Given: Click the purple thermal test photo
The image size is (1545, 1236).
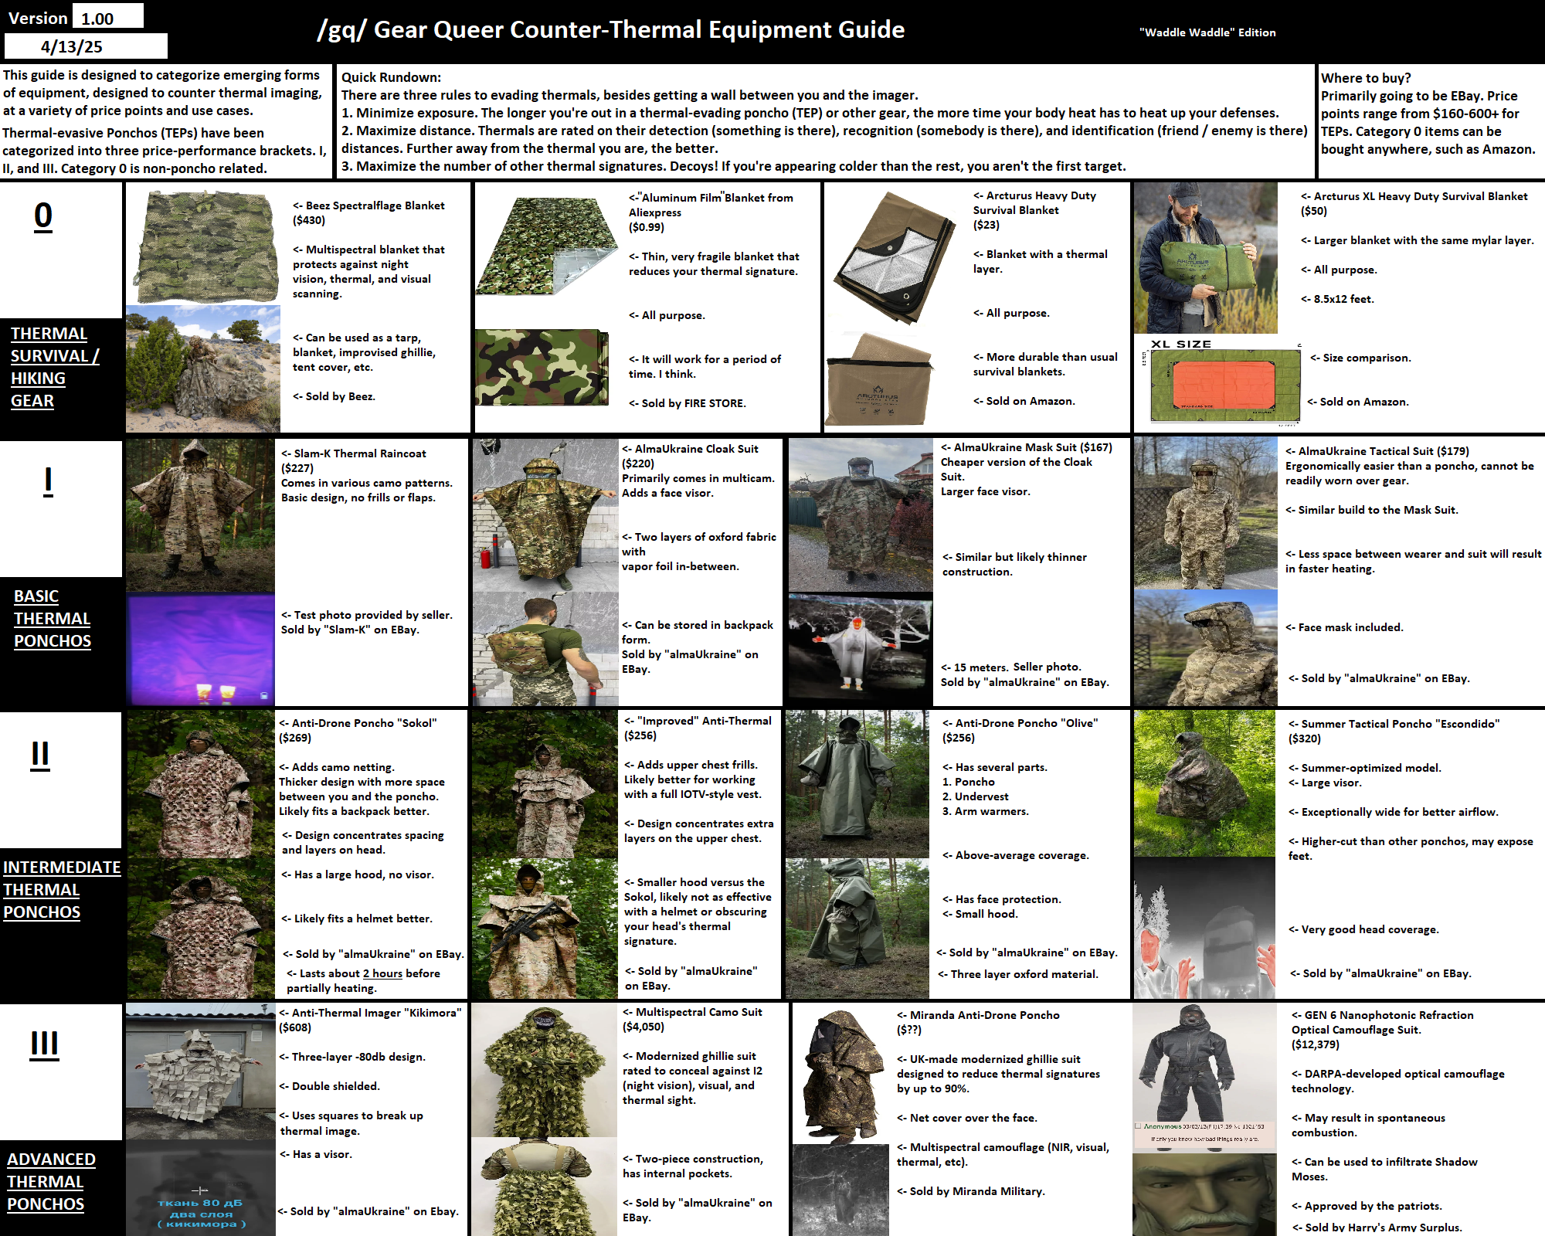Looking at the screenshot, I should pyautogui.click(x=201, y=649).
